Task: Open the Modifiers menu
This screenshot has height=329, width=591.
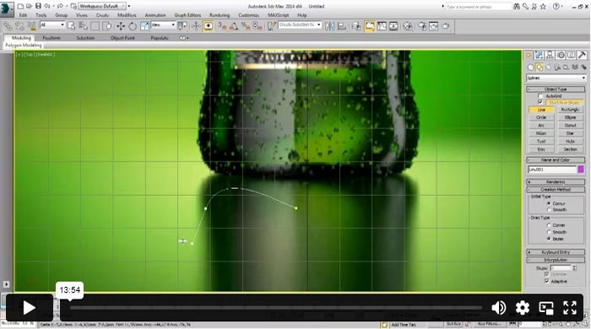Action: click(x=127, y=15)
